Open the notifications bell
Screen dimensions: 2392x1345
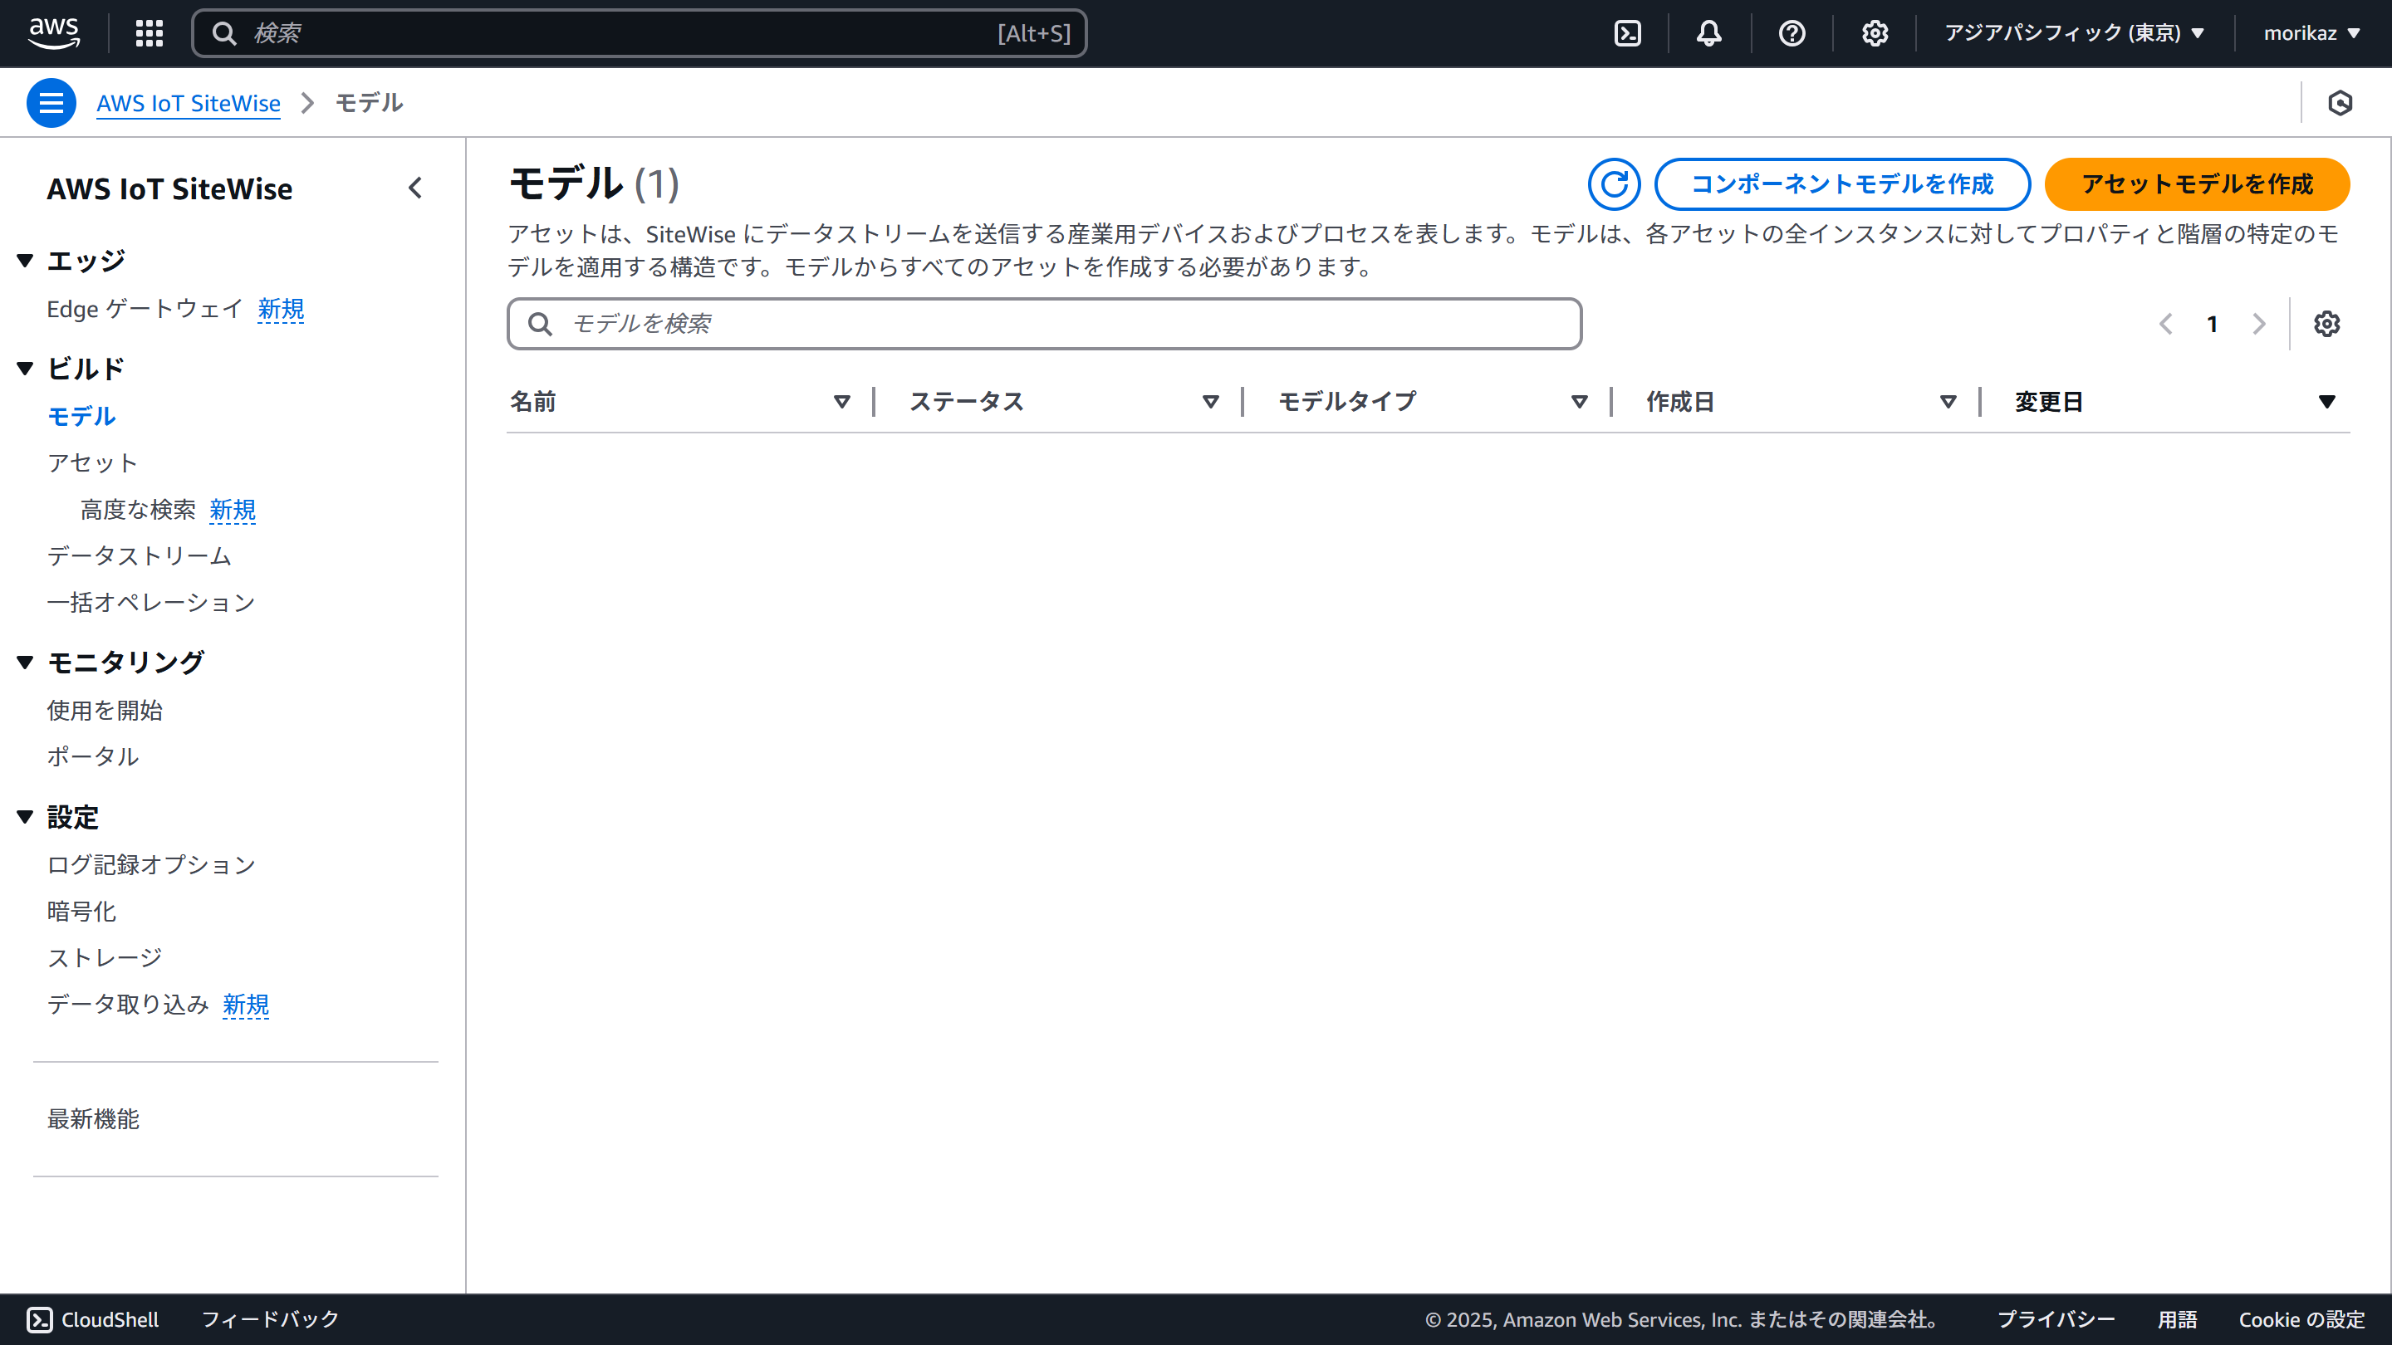coord(1708,33)
